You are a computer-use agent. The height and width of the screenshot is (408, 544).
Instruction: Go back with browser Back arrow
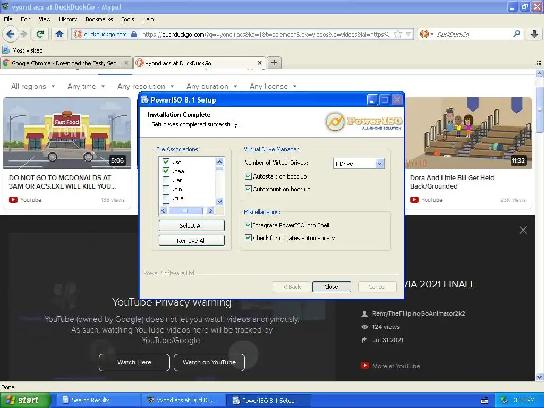click(10, 34)
